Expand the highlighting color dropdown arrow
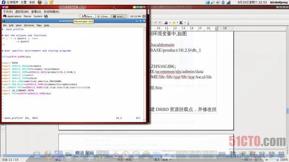Image resolution: width=289 pixels, height=162 pixels. [x=177, y=23]
